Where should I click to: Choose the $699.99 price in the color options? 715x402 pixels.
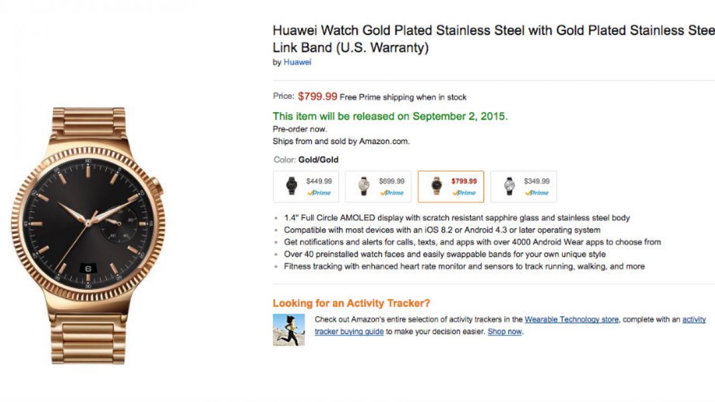point(392,181)
